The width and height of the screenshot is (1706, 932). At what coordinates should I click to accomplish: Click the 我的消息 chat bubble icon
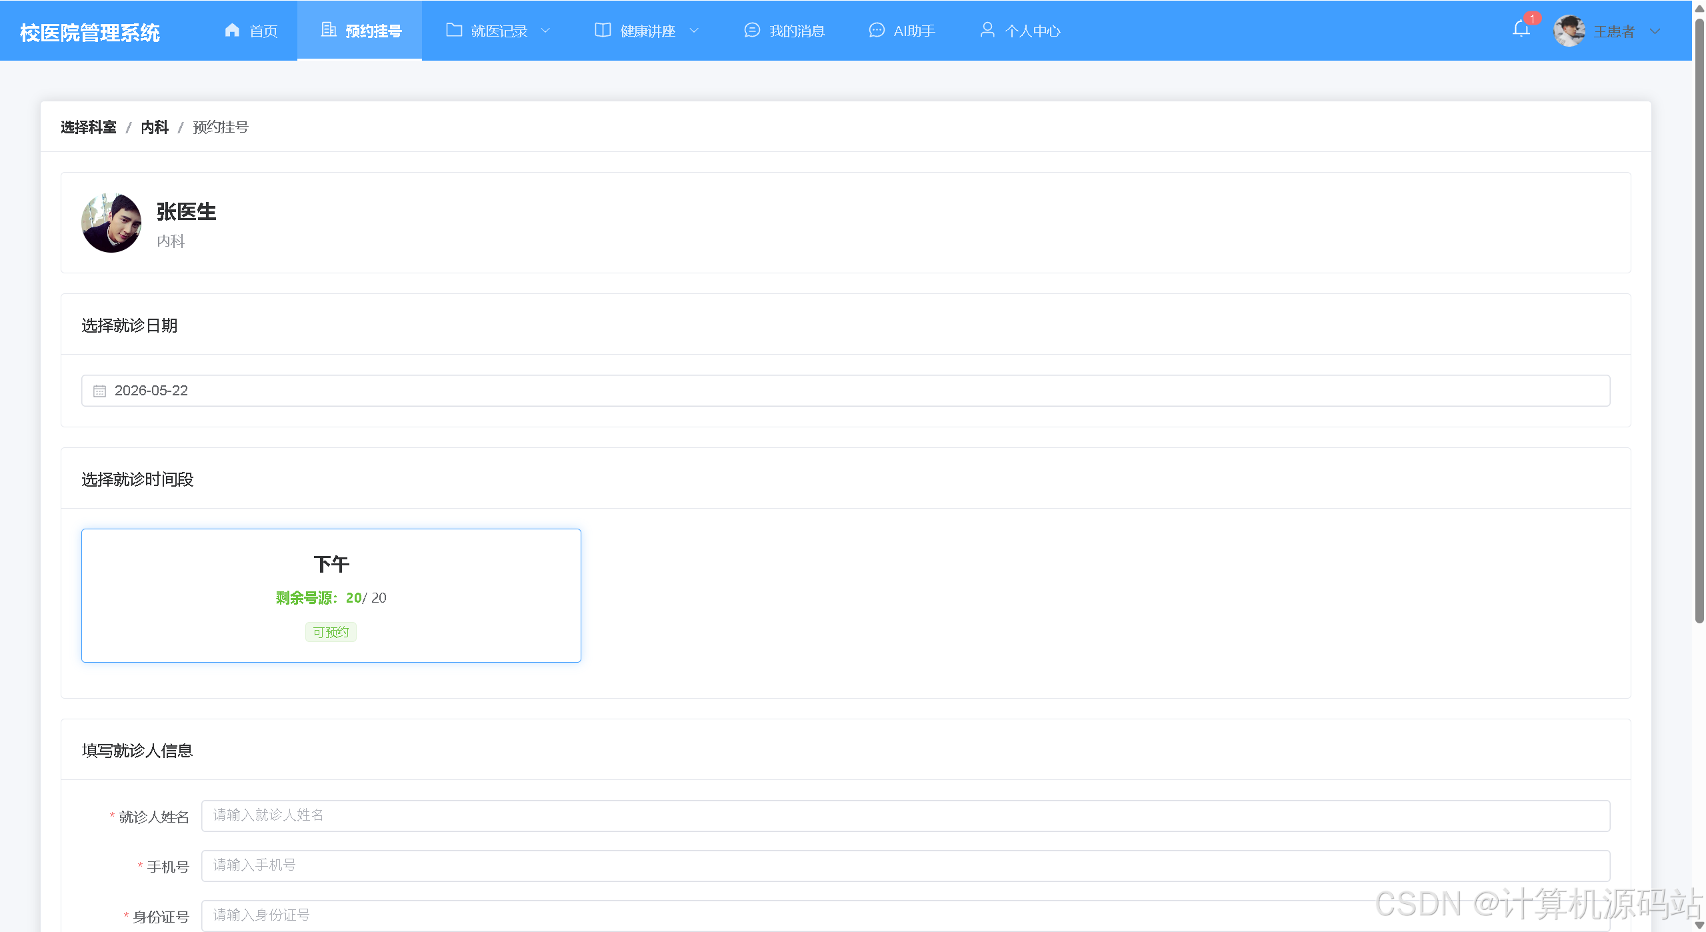point(752,30)
